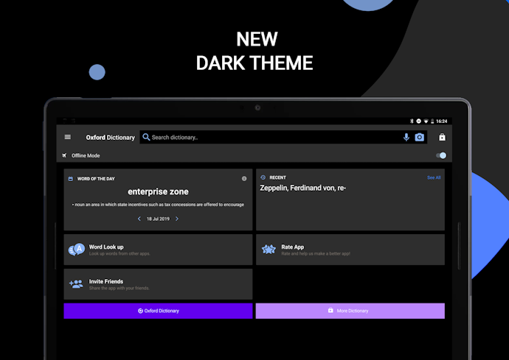Viewport: 509px width, 360px height.
Task: Click the Invite Friends people icon
Action: [76, 284]
